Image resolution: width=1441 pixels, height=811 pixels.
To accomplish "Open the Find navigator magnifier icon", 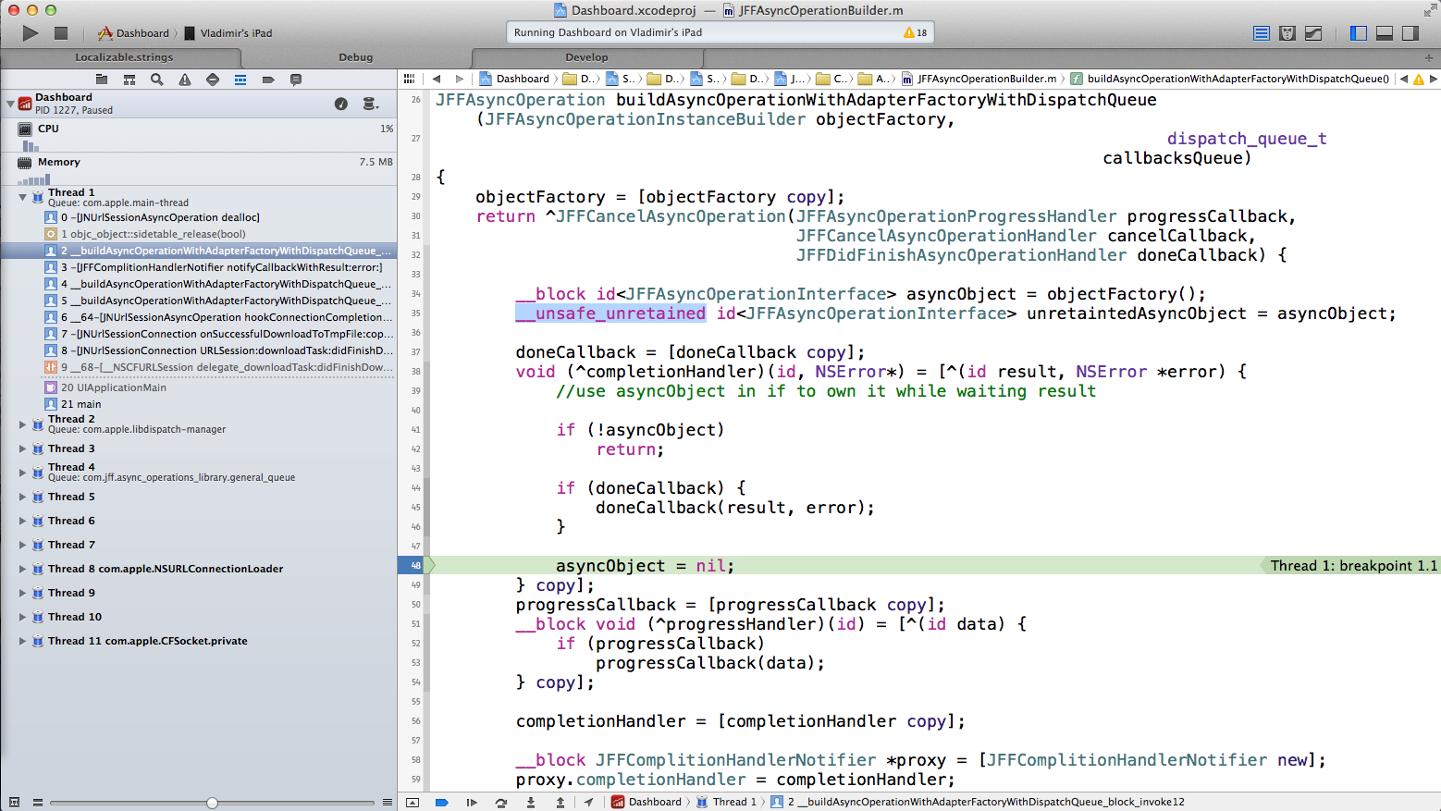I will (x=157, y=80).
